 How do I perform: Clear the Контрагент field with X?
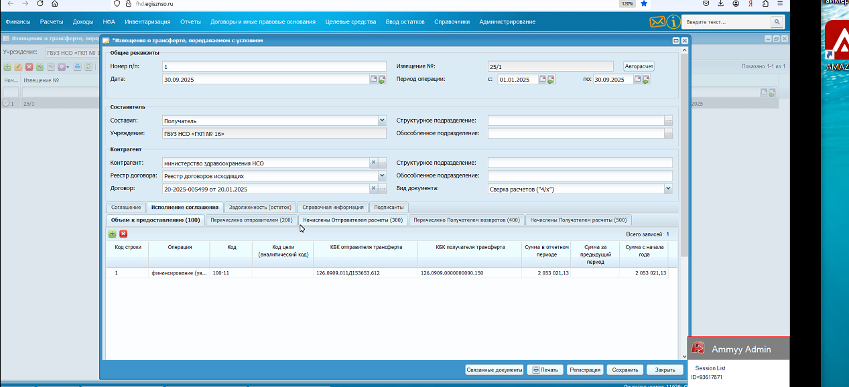pos(373,163)
